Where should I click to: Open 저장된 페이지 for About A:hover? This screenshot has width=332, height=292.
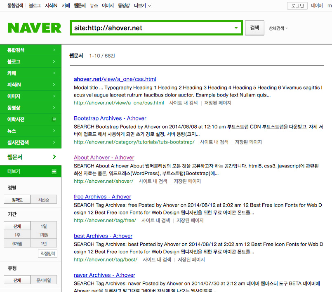pyautogui.click(x=187, y=181)
